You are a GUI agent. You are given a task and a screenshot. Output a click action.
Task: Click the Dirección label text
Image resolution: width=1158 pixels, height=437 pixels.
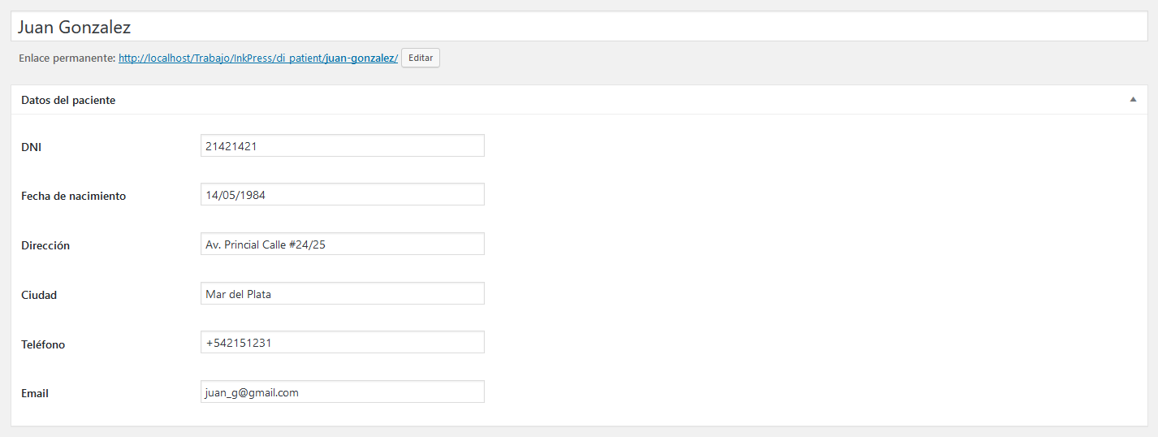tap(45, 245)
